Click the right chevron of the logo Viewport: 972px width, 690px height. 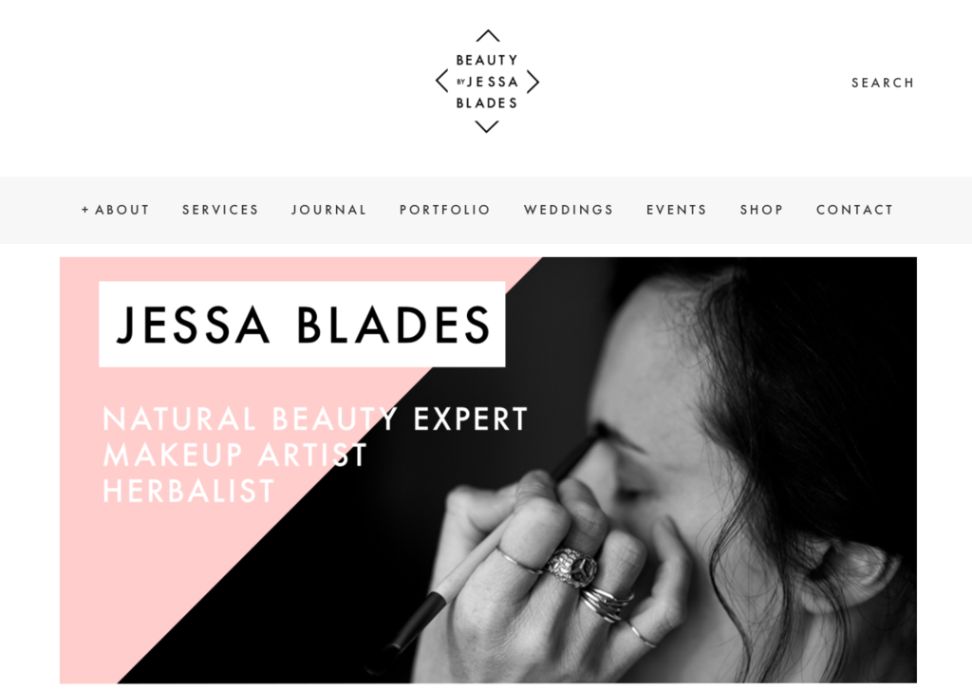click(x=533, y=82)
